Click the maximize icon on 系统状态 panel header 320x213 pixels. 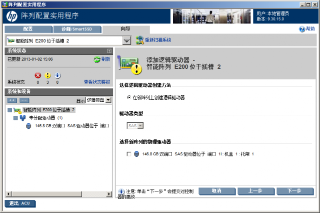pos(109,51)
